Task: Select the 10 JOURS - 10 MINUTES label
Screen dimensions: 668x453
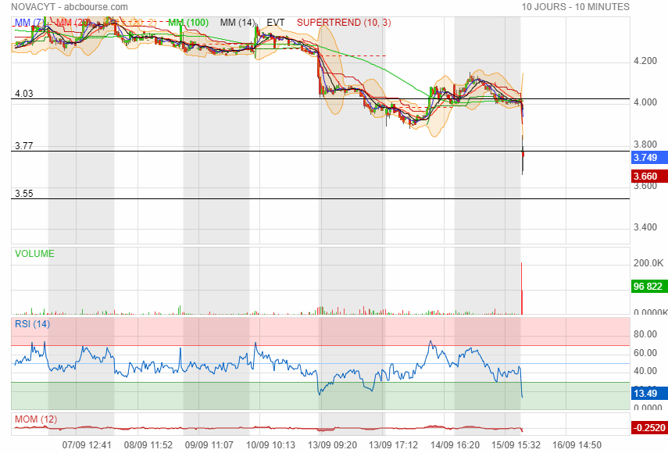Action: 576,7
